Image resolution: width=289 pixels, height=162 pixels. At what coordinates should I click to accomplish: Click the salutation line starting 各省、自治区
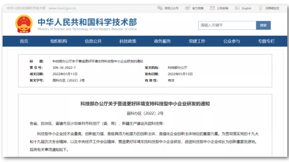(97, 124)
